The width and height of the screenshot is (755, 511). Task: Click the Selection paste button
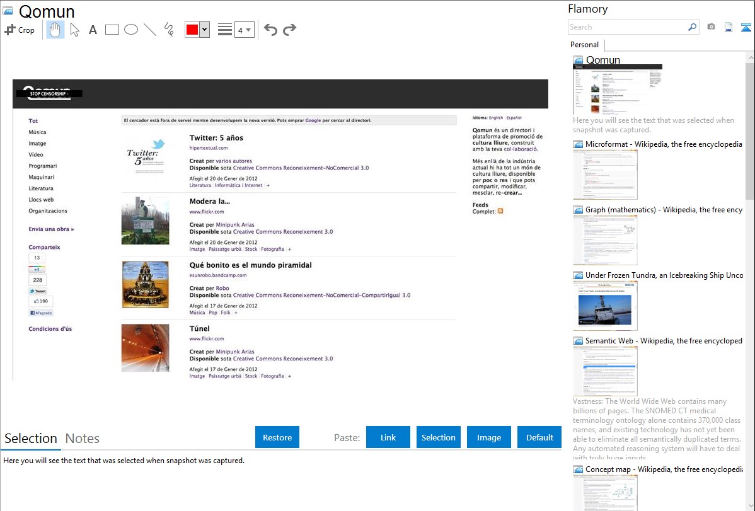438,437
